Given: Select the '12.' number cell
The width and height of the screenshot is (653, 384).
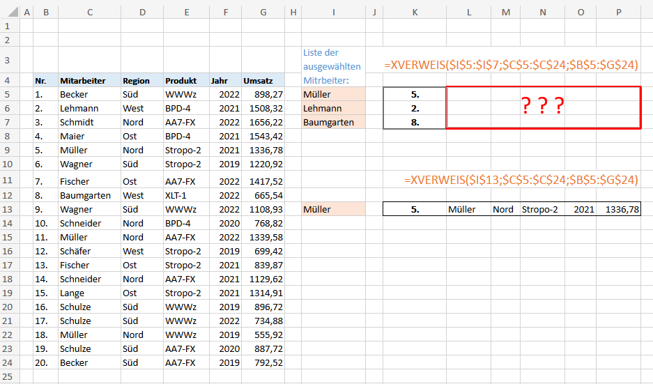Looking at the screenshot, I should pyautogui.click(x=46, y=251).
